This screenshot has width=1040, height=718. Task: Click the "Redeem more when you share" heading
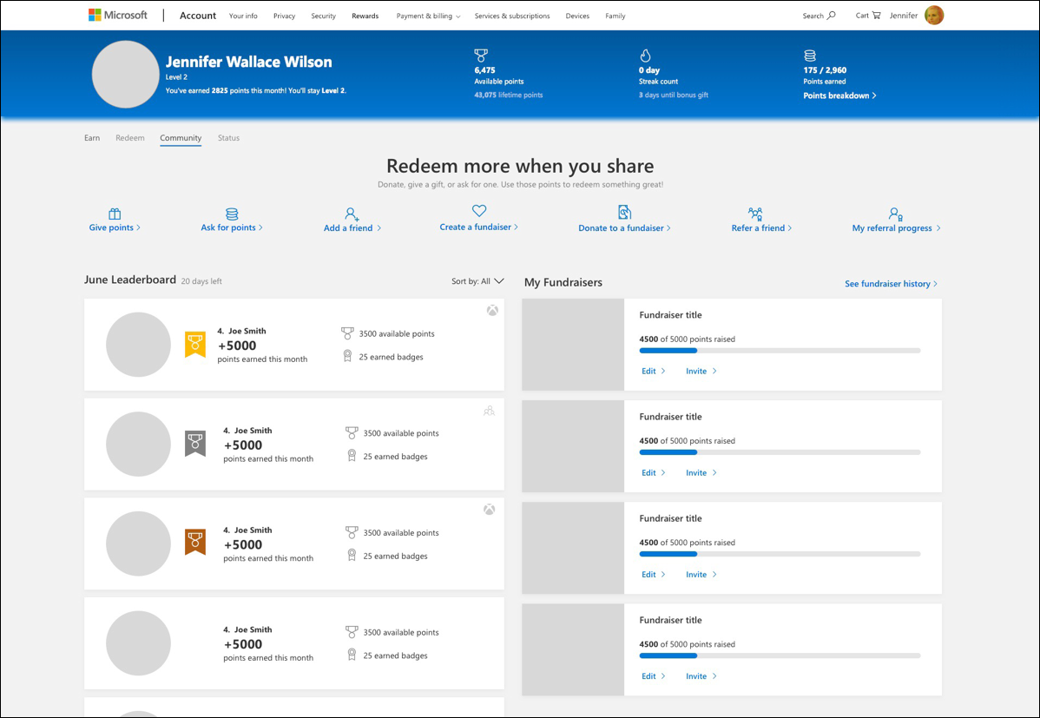(520, 165)
